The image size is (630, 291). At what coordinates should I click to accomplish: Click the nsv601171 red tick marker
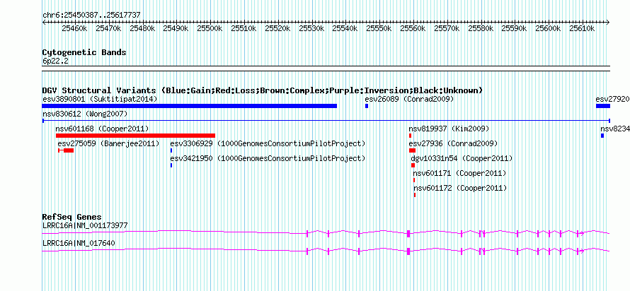(x=414, y=180)
